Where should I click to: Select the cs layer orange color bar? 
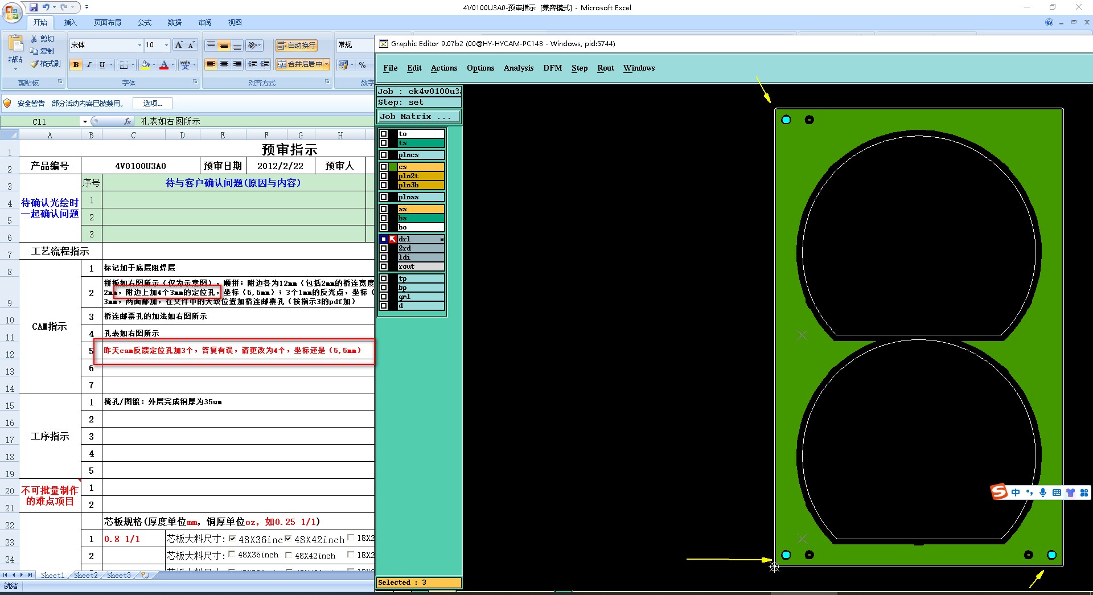tap(421, 167)
